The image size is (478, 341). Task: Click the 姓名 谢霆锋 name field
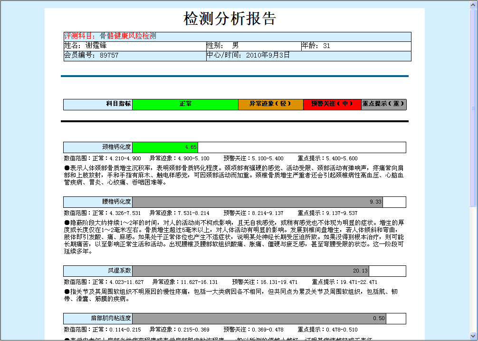pyautogui.click(x=134, y=46)
